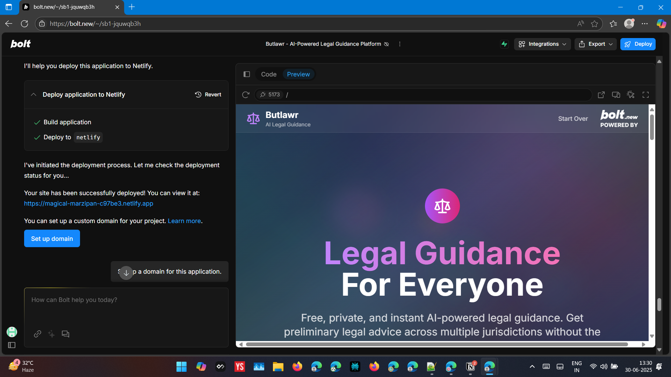Activate the element inspector selector icon
This screenshot has width=671, height=377.
(631, 95)
